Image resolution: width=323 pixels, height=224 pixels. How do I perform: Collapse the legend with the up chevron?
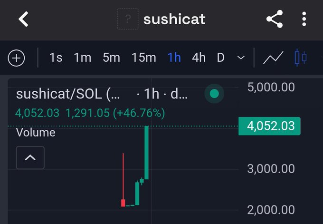30,157
